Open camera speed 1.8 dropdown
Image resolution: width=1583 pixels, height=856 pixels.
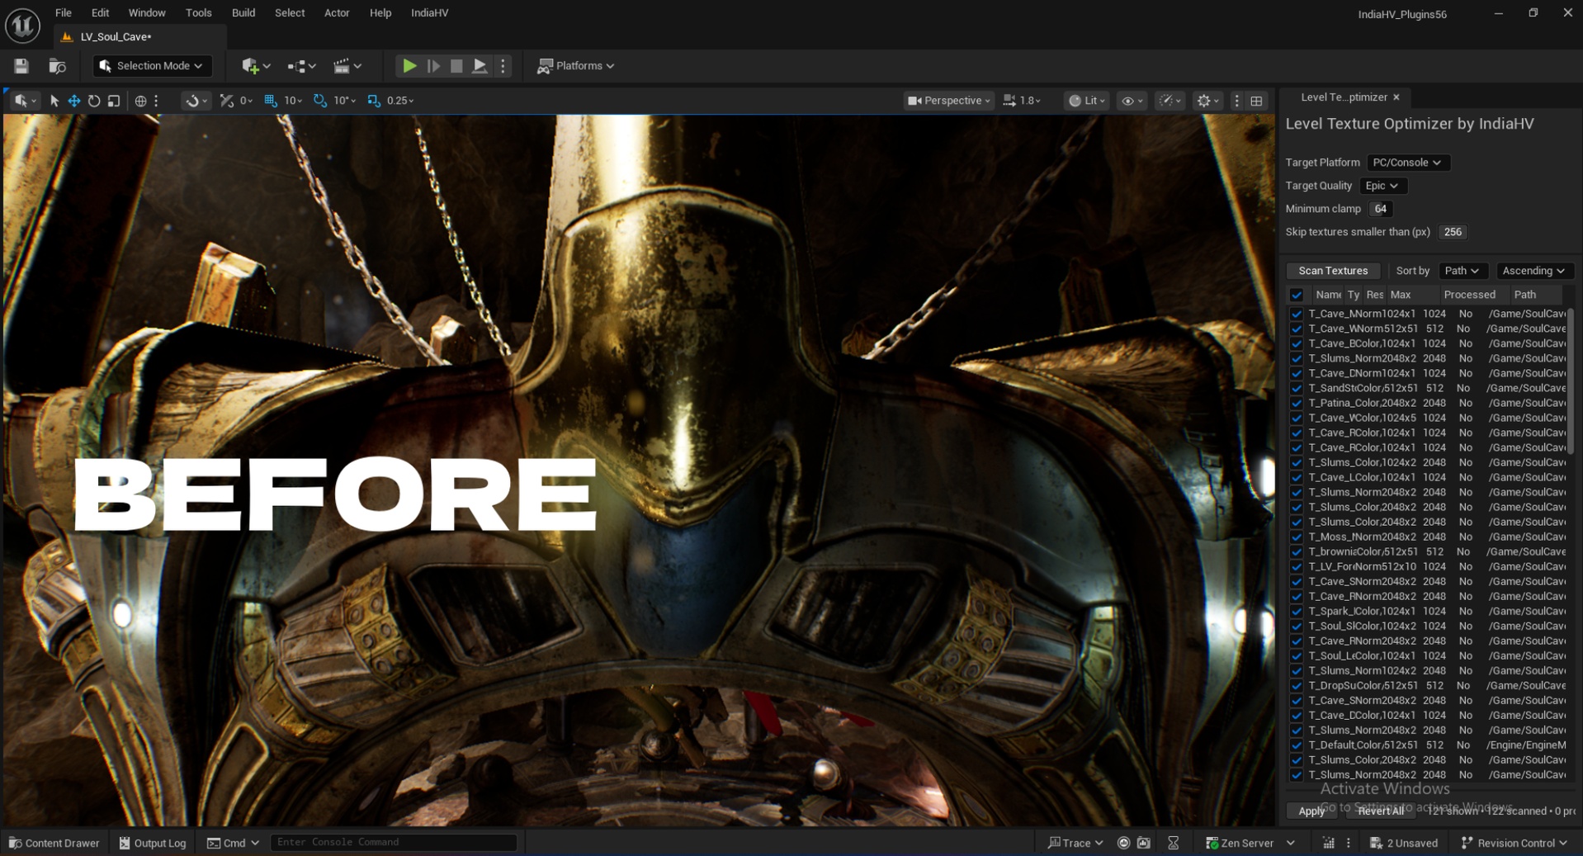1022,101
